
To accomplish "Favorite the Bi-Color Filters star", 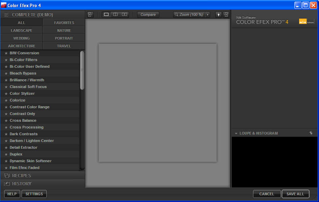I will [6, 60].
